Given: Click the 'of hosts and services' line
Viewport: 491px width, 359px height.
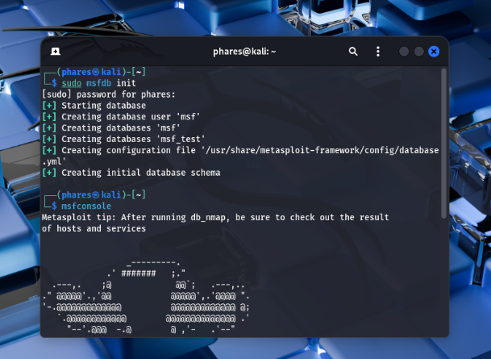Looking at the screenshot, I should pyautogui.click(x=94, y=228).
